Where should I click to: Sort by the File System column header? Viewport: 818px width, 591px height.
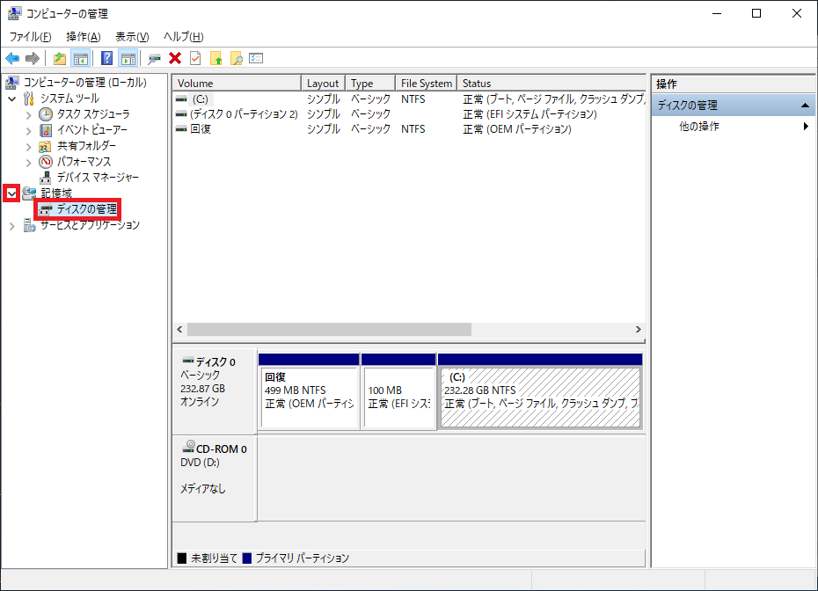(426, 84)
